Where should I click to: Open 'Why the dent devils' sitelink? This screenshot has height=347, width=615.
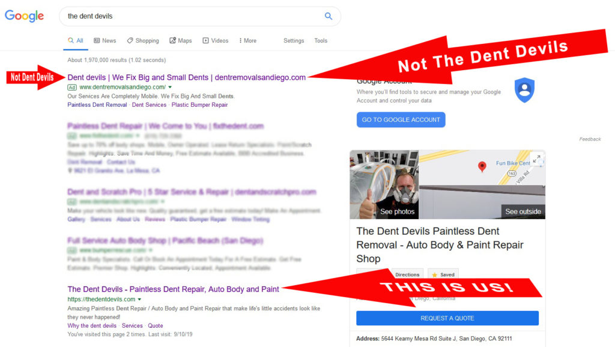[x=92, y=326]
